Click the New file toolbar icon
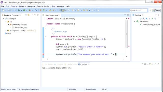This screenshot has height=92, width=163. pyautogui.click(x=3, y=10)
